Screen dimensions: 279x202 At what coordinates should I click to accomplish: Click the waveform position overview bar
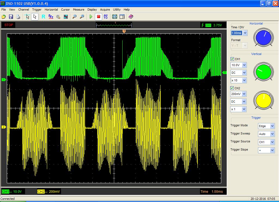point(114,25)
